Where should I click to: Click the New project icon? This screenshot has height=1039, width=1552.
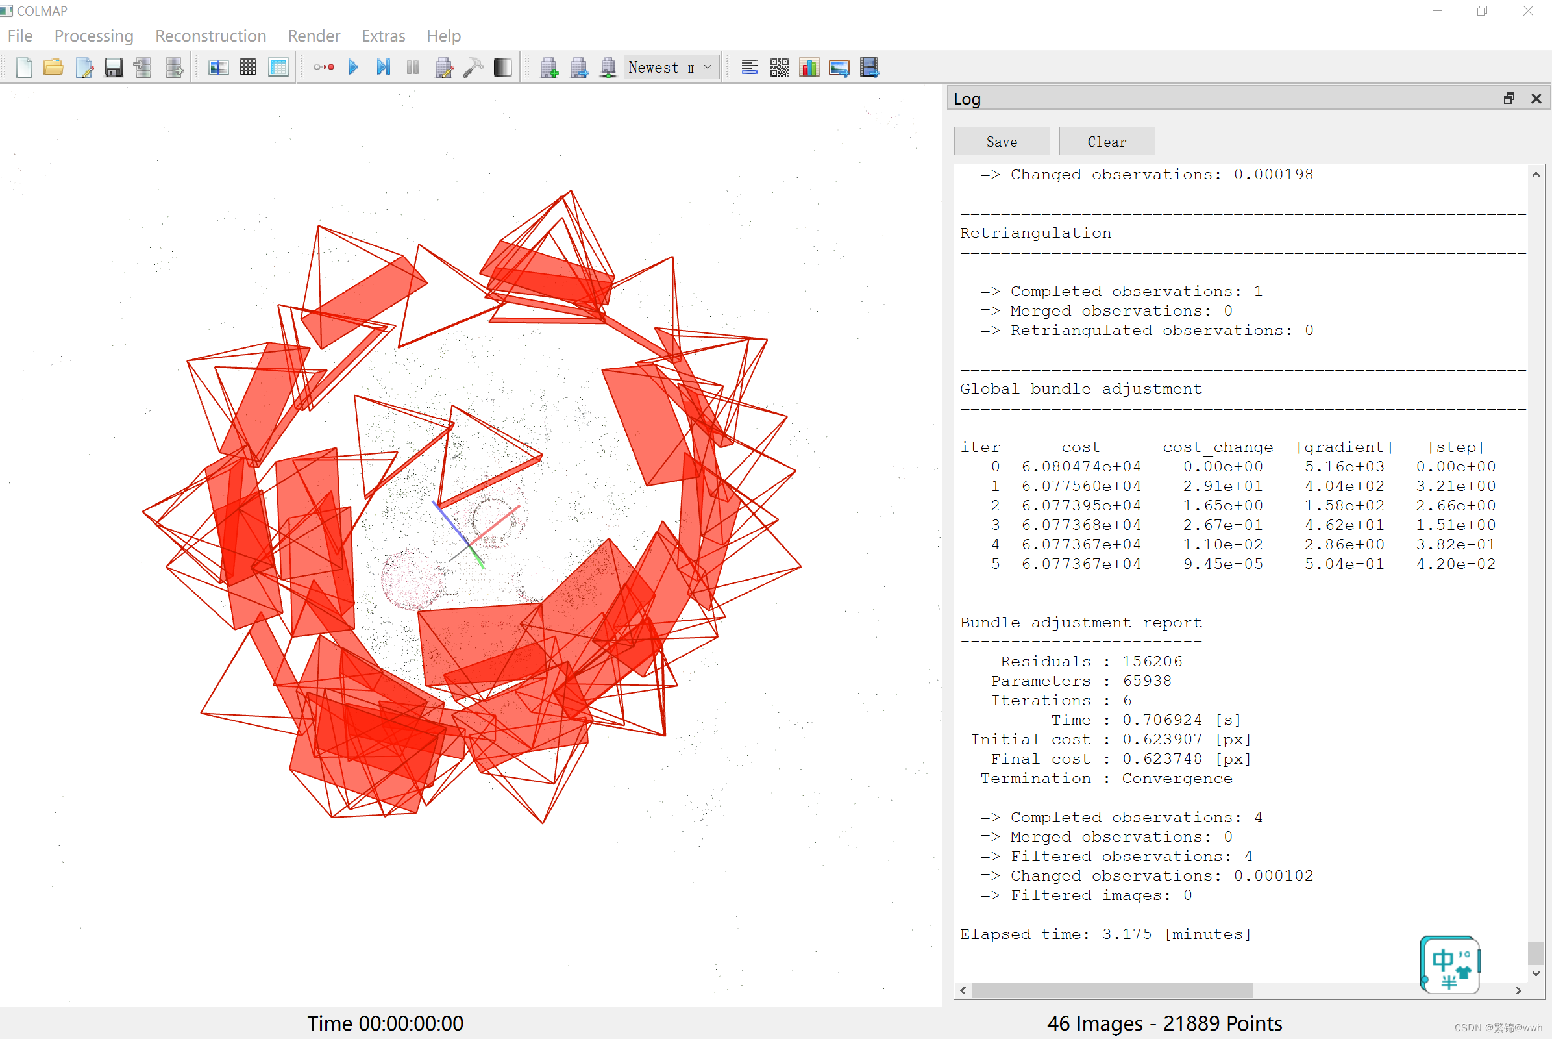point(24,68)
